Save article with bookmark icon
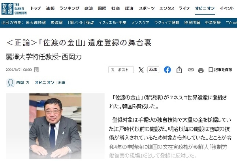The image size is (237, 161). [220, 70]
